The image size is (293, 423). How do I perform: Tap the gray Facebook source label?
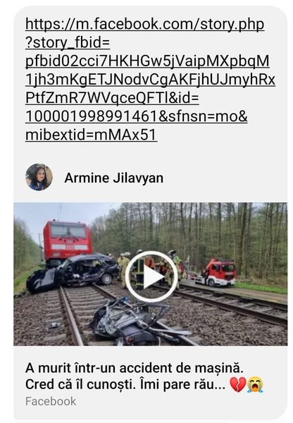tap(51, 401)
